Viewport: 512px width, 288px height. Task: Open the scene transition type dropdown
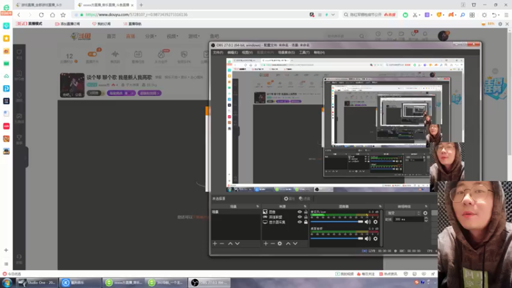coord(403,213)
